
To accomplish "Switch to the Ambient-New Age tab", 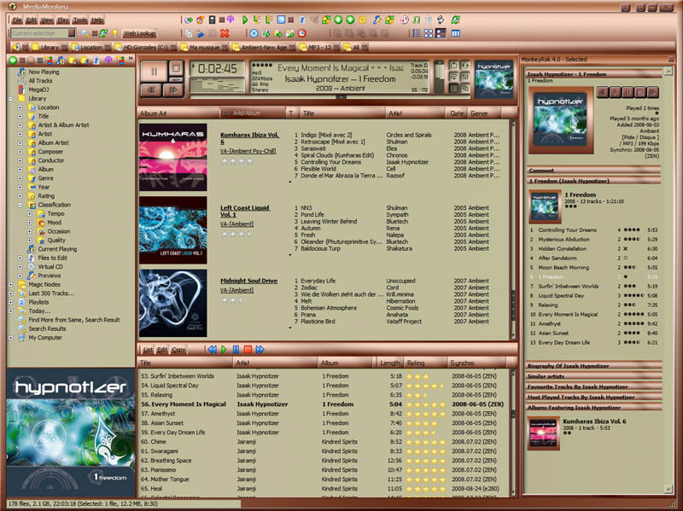I will point(264,47).
